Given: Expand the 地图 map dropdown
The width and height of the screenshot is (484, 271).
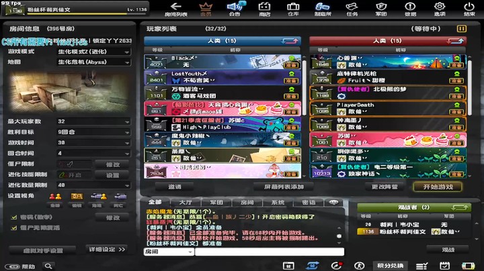Looking at the screenshot, I should (94, 62).
